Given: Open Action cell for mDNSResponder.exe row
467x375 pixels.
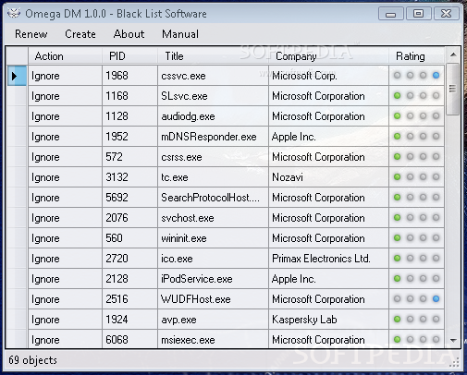Looking at the screenshot, I should click(x=65, y=137).
